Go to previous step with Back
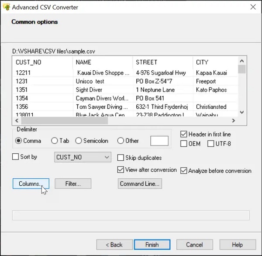The width and height of the screenshot is (262, 256). coord(114,245)
